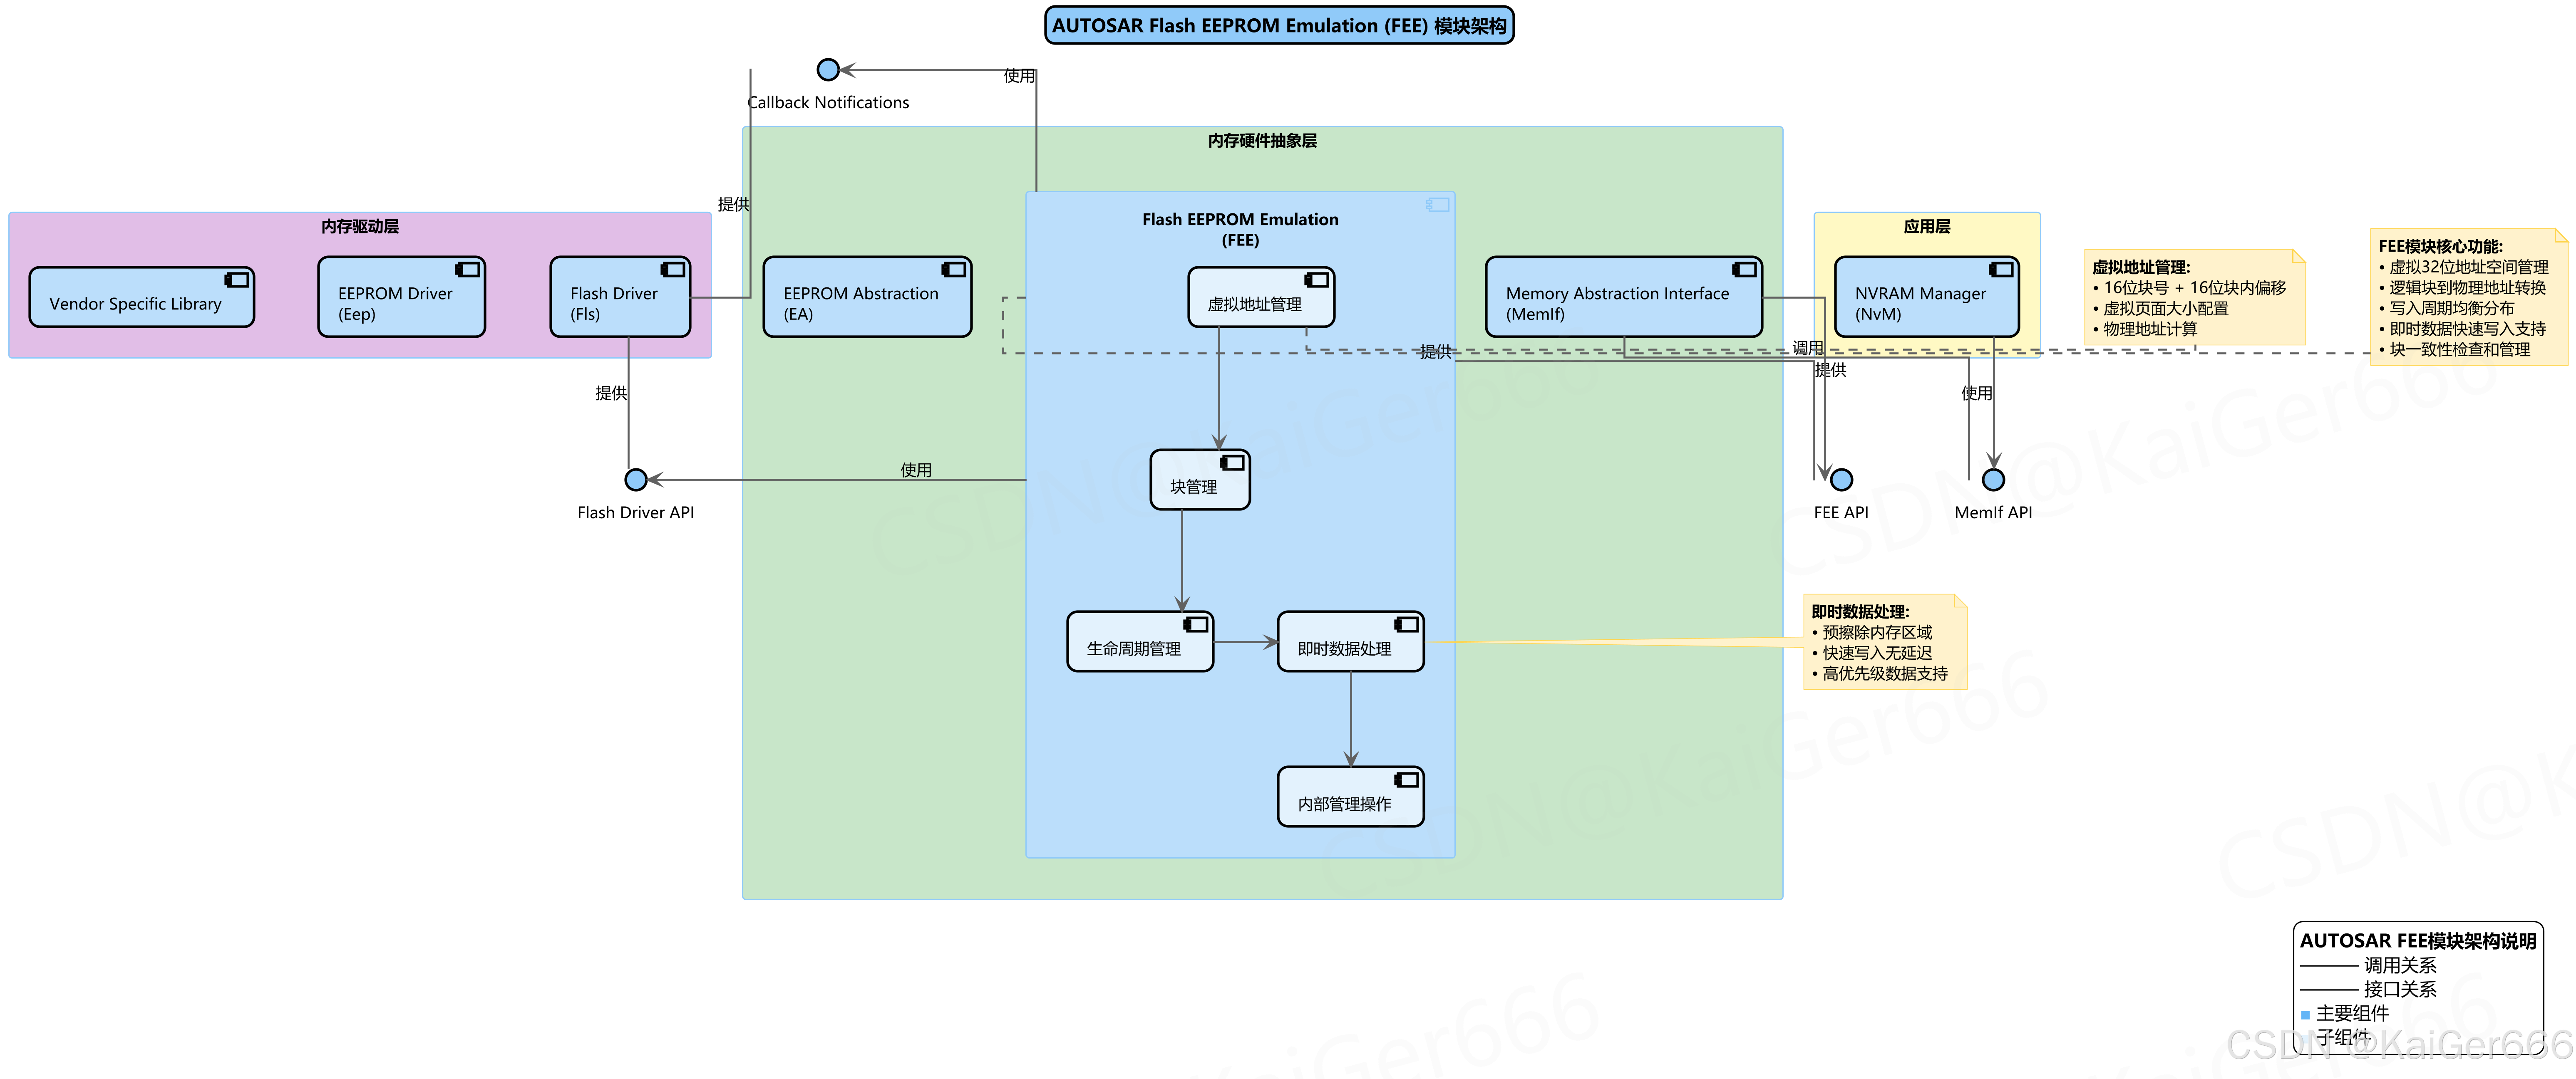Click component icon on EEPROM Driver box

point(468,270)
